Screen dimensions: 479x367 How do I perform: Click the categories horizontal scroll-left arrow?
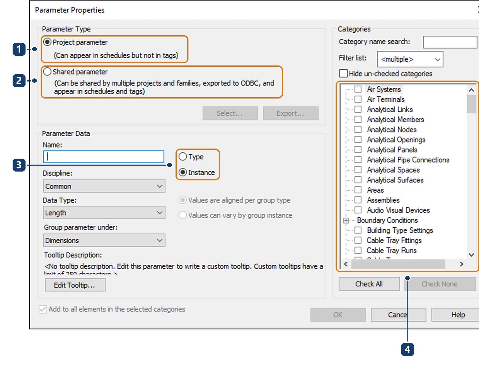tap(346, 264)
